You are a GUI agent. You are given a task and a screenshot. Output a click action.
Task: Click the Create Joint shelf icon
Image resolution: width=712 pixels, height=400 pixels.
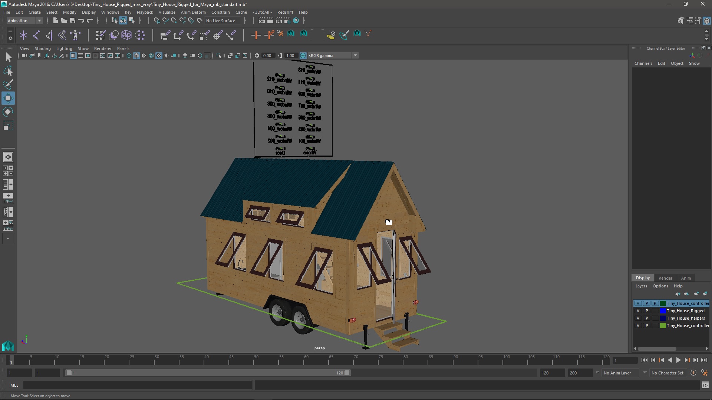pyautogui.click(x=36, y=35)
